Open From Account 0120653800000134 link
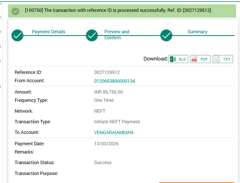 pos(114,81)
